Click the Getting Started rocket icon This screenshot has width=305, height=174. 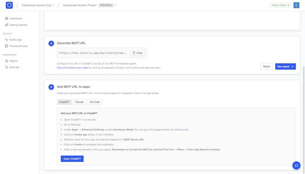coord(6,25)
